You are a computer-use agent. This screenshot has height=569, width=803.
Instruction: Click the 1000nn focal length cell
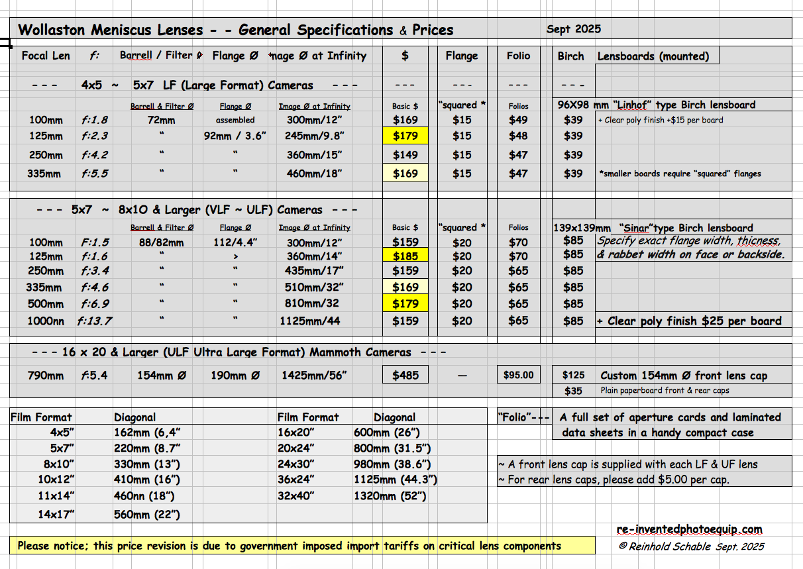coord(46,321)
